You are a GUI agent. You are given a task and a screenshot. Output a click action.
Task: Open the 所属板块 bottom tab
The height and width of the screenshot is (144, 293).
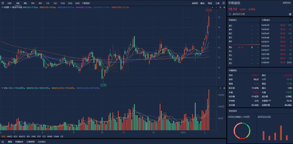click(x=20, y=142)
